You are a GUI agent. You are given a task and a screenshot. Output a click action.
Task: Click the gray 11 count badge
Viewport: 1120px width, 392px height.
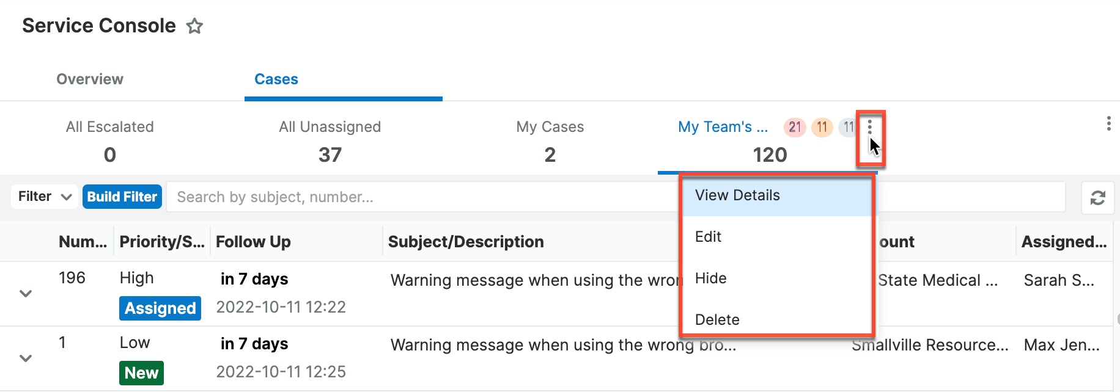(847, 127)
